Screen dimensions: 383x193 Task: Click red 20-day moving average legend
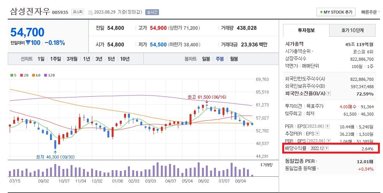pos(24,75)
